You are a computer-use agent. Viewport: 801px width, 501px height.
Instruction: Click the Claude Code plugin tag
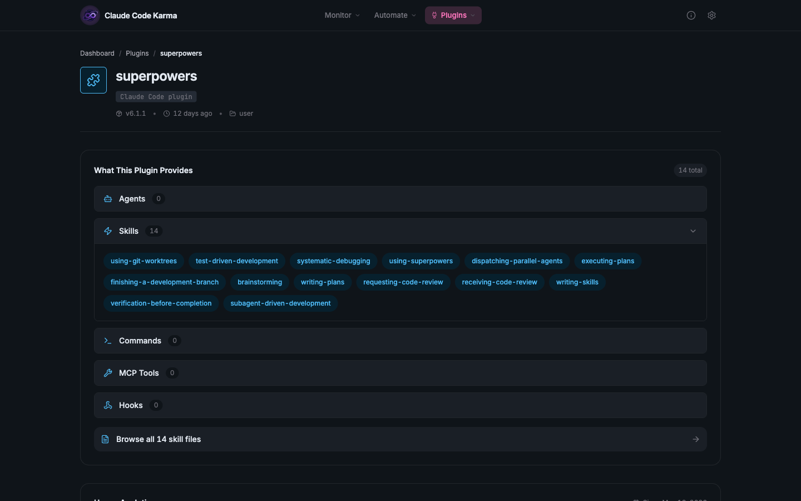(x=156, y=97)
